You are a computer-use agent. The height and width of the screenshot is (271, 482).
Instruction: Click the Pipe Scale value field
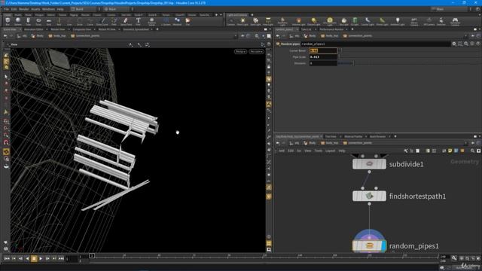click(x=323, y=57)
